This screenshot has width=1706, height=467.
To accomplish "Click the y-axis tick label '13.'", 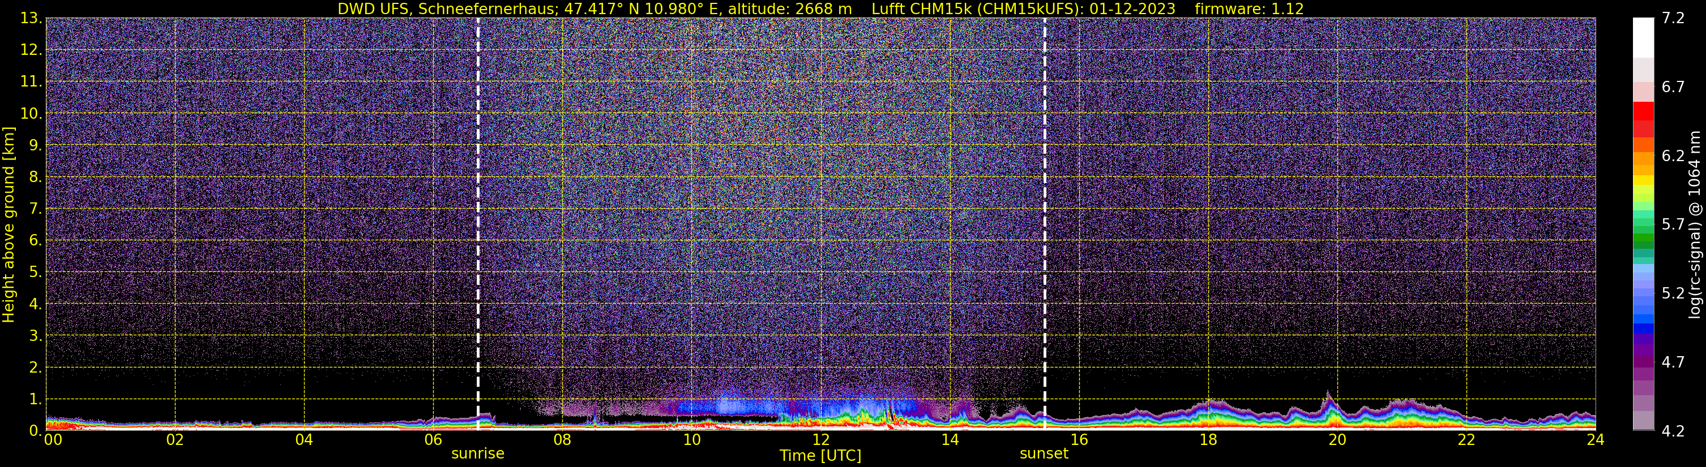I will [31, 19].
